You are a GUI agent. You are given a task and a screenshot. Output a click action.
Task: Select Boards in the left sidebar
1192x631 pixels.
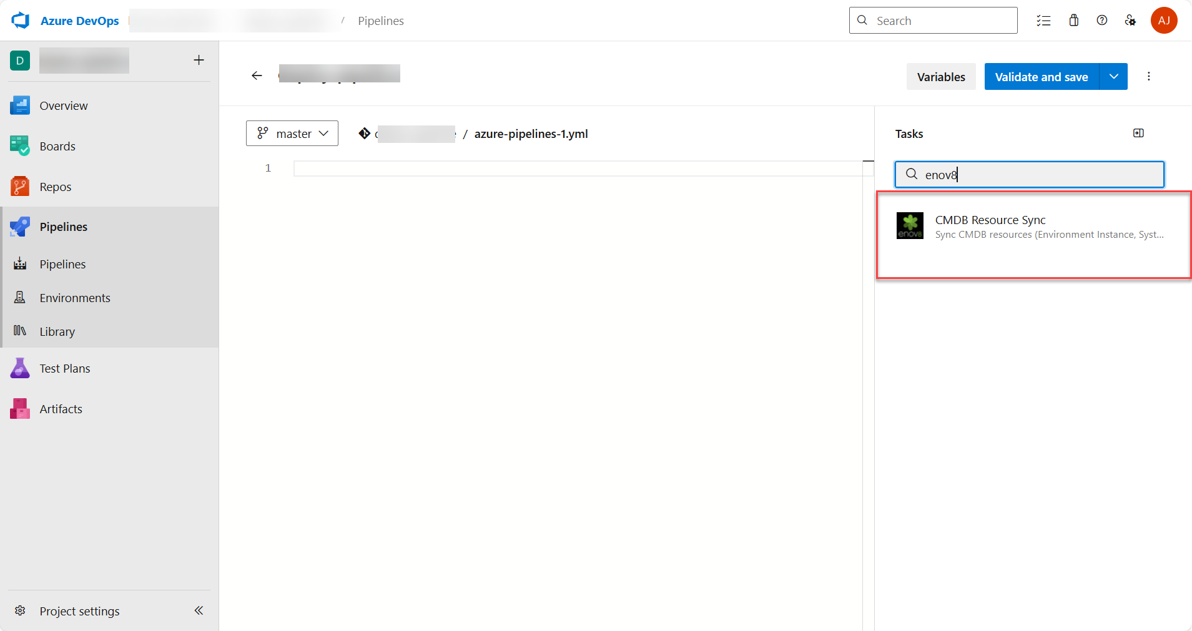click(x=57, y=145)
